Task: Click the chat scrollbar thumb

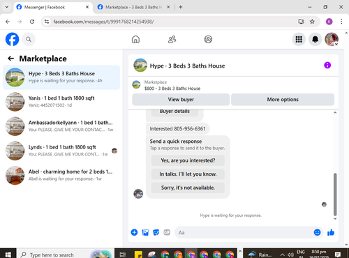Action: [x=335, y=195]
